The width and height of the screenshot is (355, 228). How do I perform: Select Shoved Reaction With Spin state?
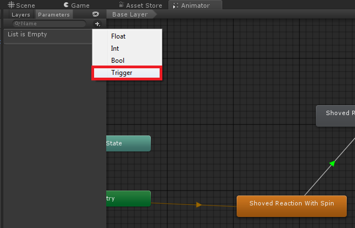(x=292, y=206)
